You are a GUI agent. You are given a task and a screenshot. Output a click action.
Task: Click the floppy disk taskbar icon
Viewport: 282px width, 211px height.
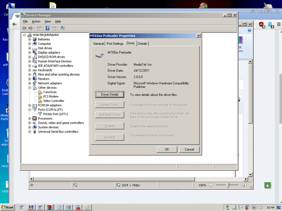tap(31, 208)
